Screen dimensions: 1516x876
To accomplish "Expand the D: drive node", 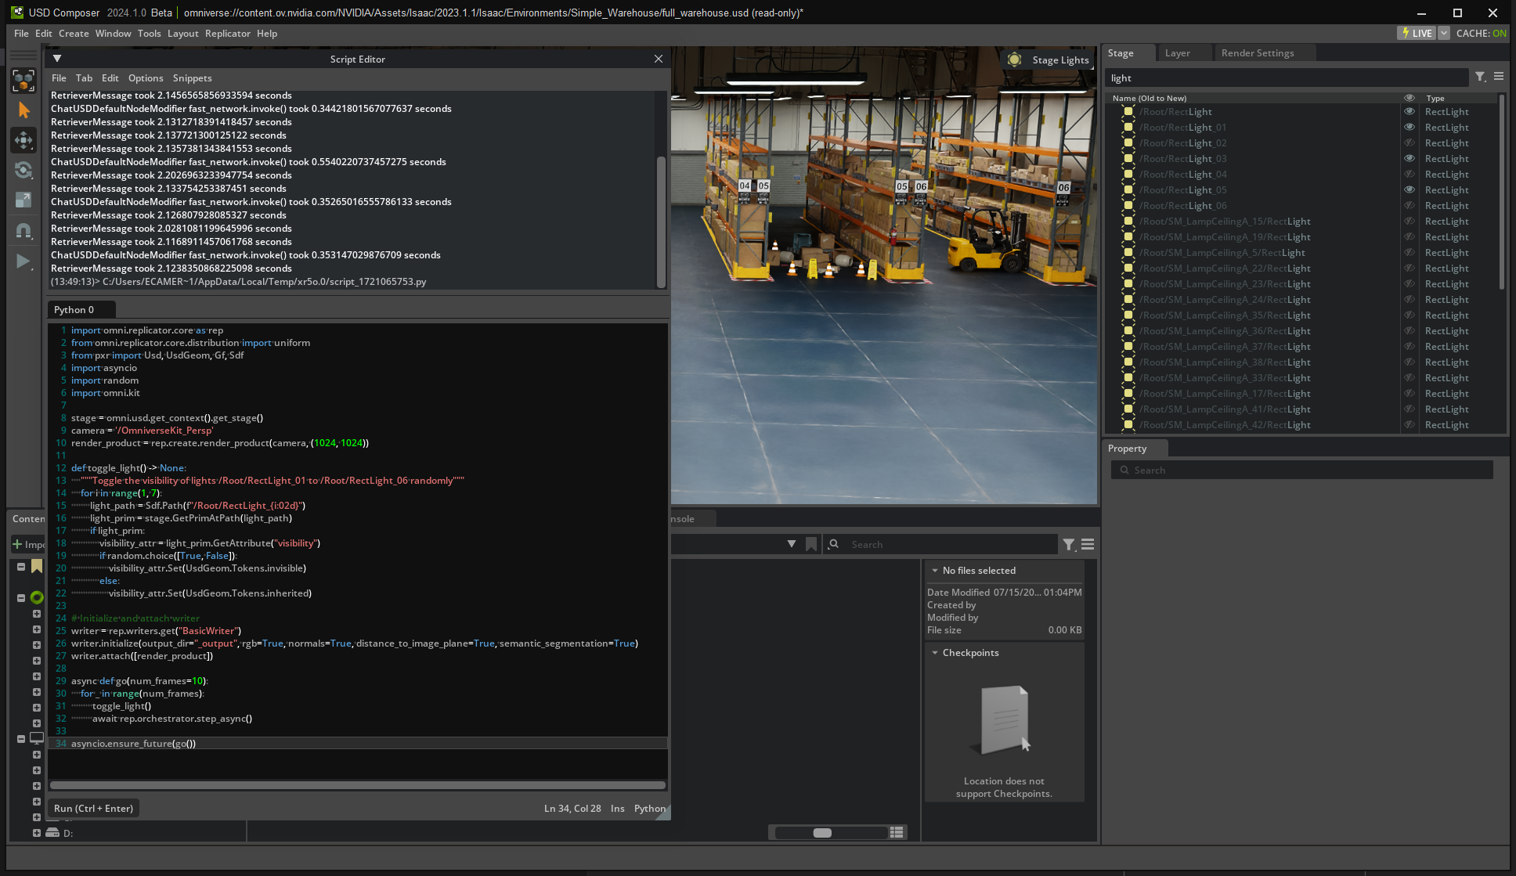I will click(37, 833).
